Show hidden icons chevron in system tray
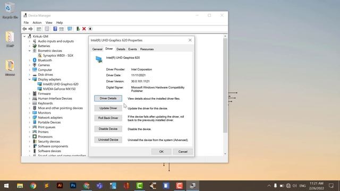This screenshot has height=191, width=340. coord(269,186)
